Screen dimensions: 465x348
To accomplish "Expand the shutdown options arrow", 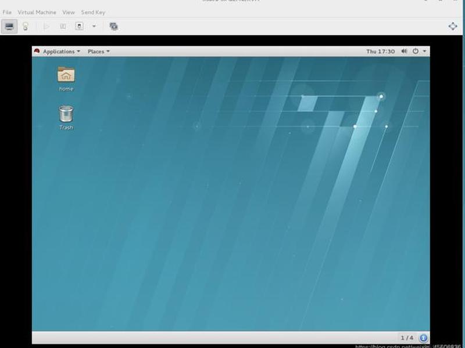I will [x=94, y=26].
